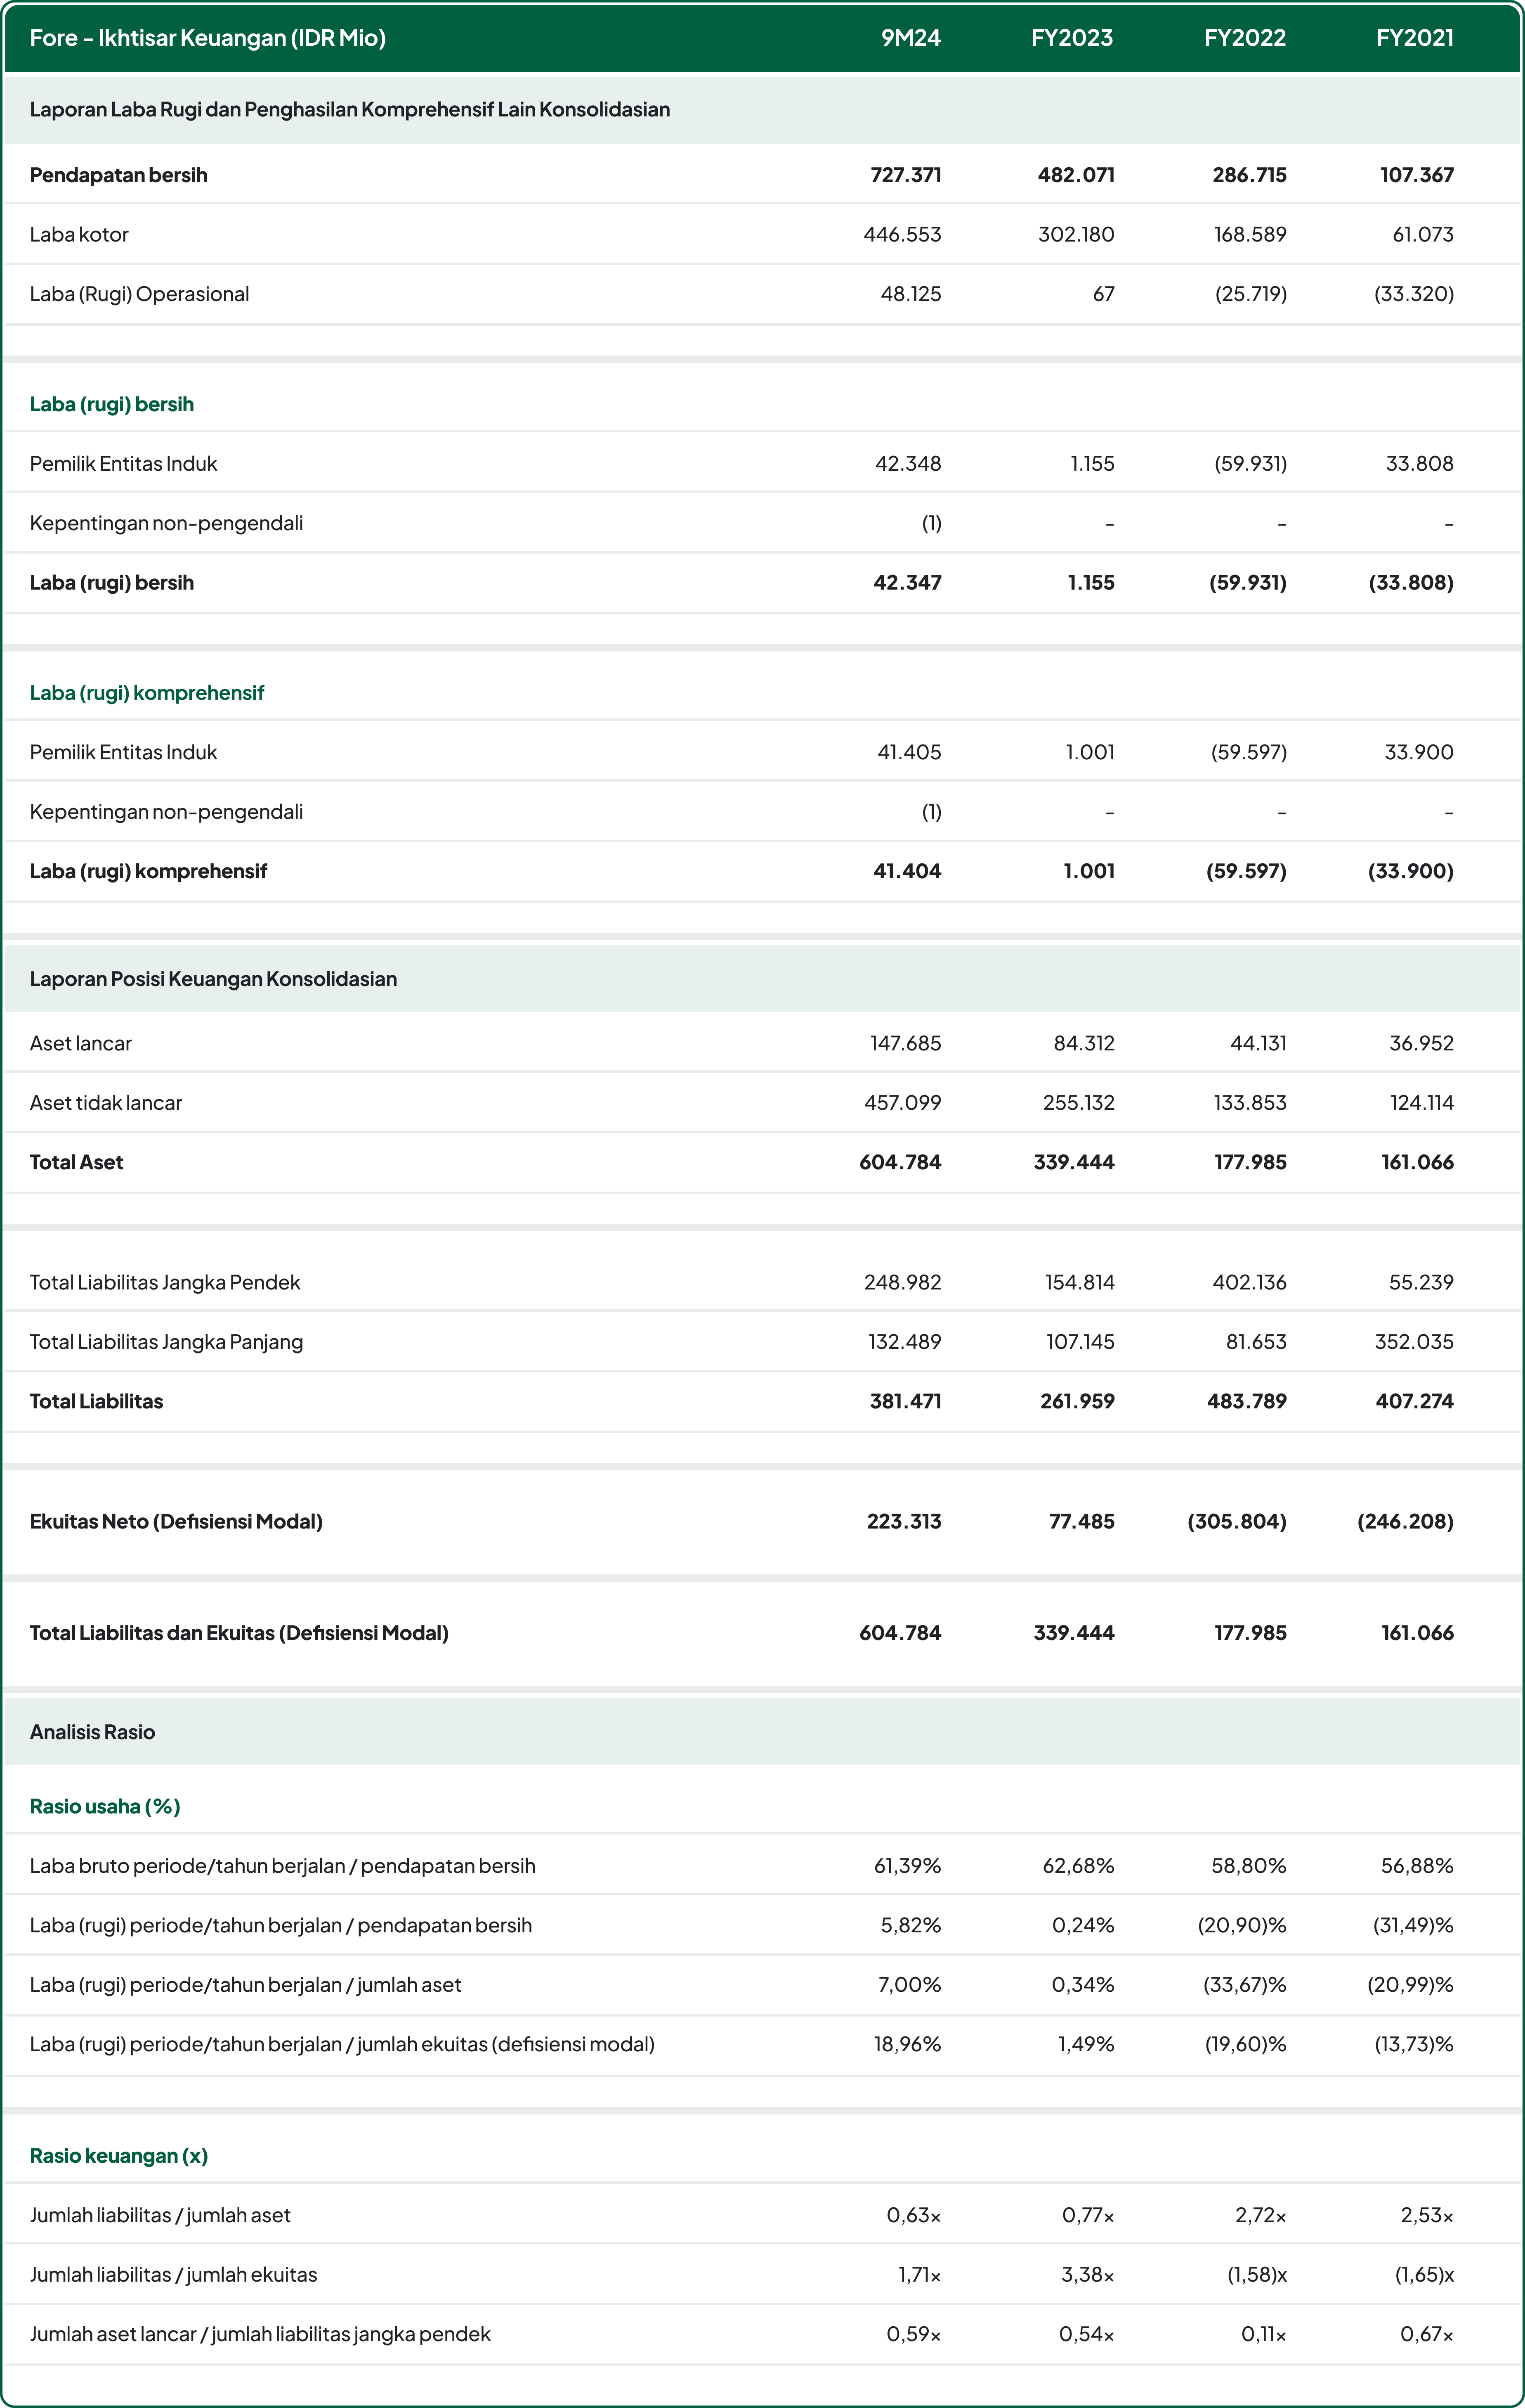Click "Total Liabilitas dan Ekuitas (Defisiensi Modal)" row label

pos(240,1633)
